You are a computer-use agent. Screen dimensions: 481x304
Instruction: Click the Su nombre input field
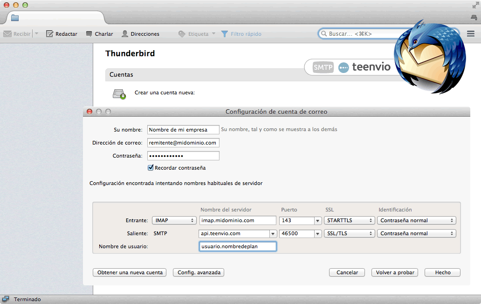(x=183, y=130)
